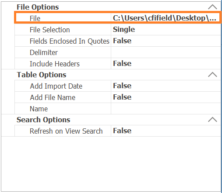
Task: Click the empty Delimiter value field
Action: (166, 52)
